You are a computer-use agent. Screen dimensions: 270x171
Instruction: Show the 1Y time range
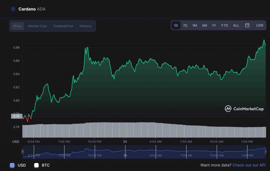(x=214, y=25)
